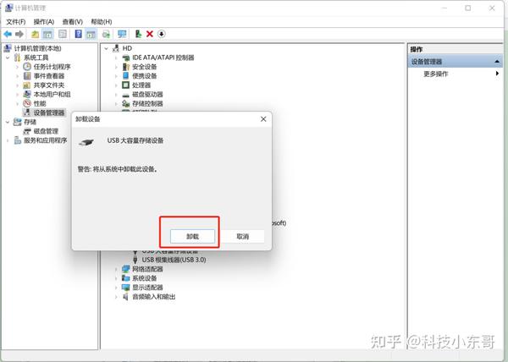Open the 操作(A) menu

(x=44, y=22)
